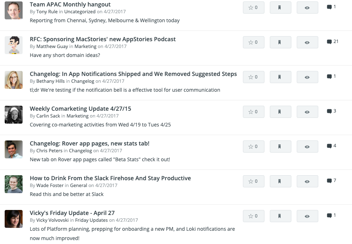Bookmark the Changelog Rover app pages post
The image size is (352, 244).
click(x=280, y=147)
